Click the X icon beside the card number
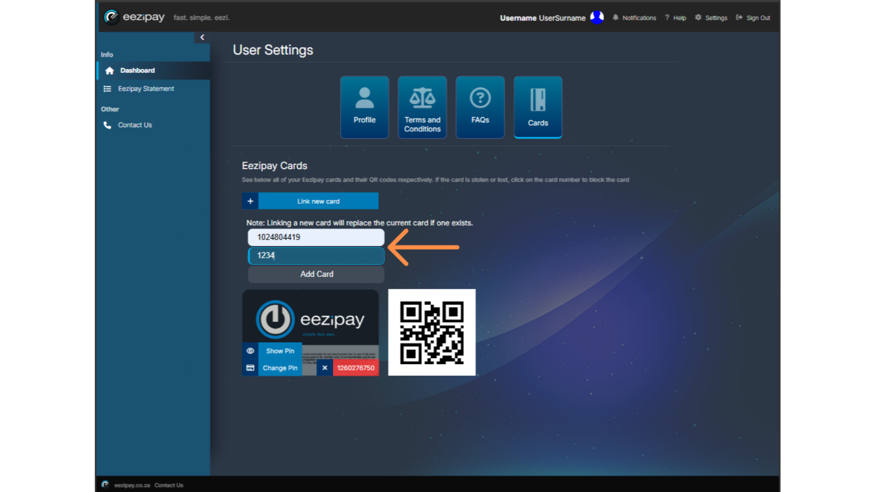 pos(324,368)
